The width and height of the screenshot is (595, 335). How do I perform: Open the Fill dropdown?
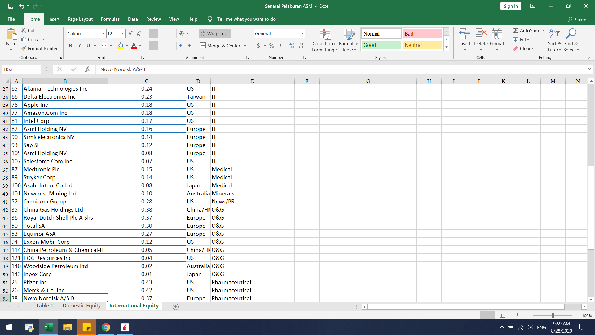(x=521, y=39)
